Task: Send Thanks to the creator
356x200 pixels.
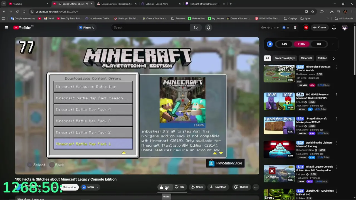Action: 241,187
